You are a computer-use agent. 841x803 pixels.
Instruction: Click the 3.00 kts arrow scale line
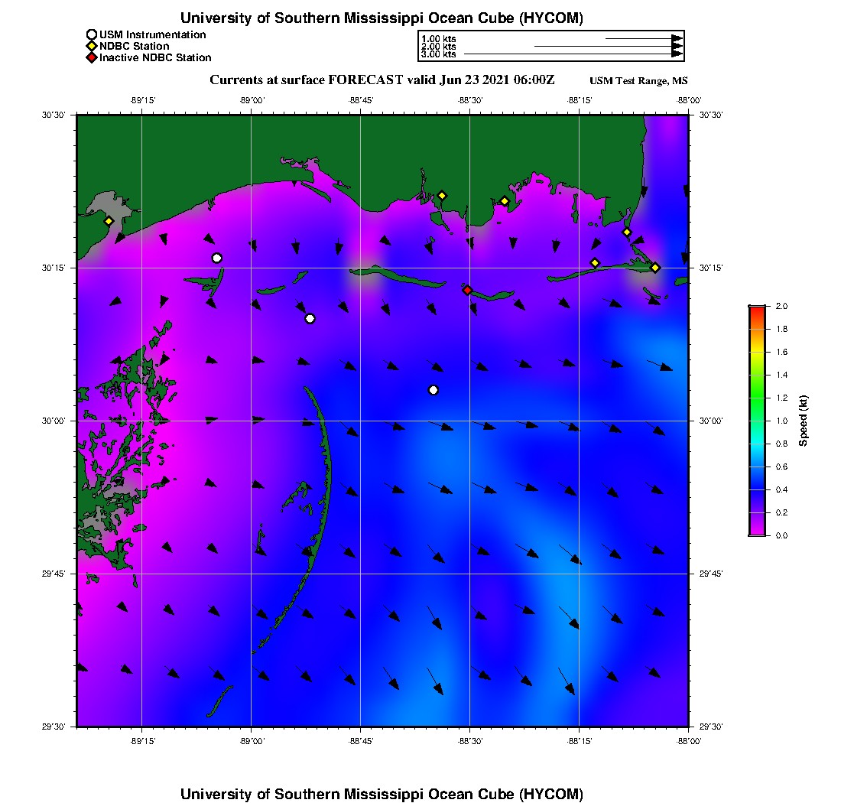(x=573, y=54)
